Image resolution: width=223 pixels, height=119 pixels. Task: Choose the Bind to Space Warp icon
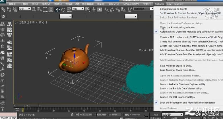point(15,10)
